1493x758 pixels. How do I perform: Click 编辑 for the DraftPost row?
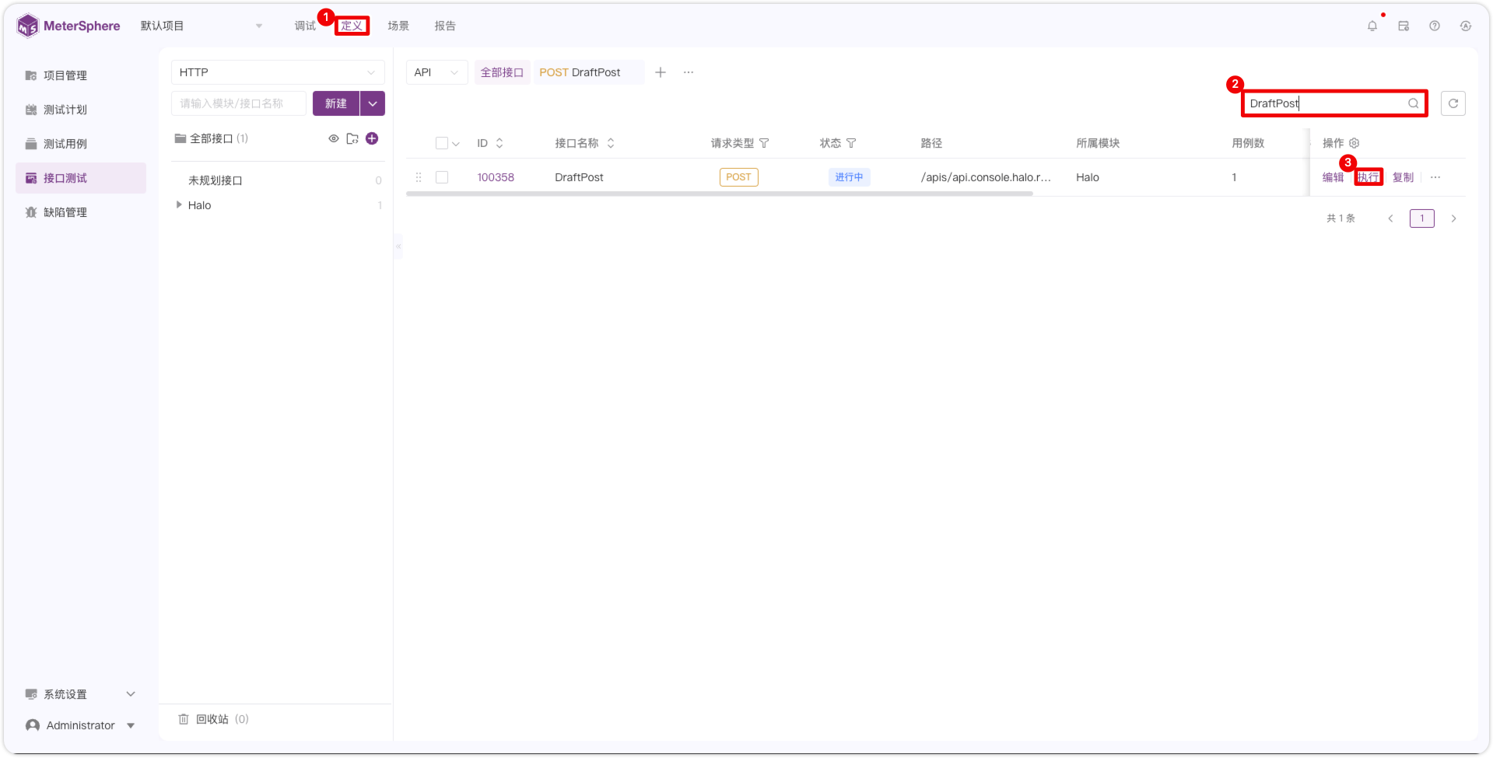(x=1333, y=177)
